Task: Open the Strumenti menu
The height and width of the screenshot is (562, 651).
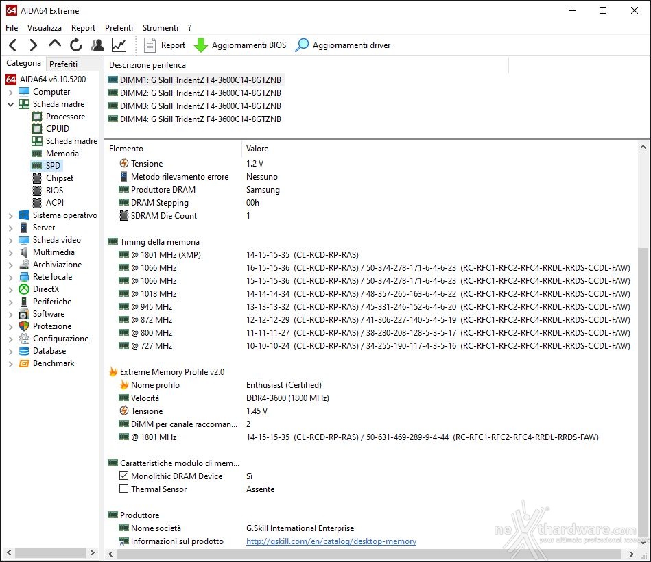Action: (161, 28)
